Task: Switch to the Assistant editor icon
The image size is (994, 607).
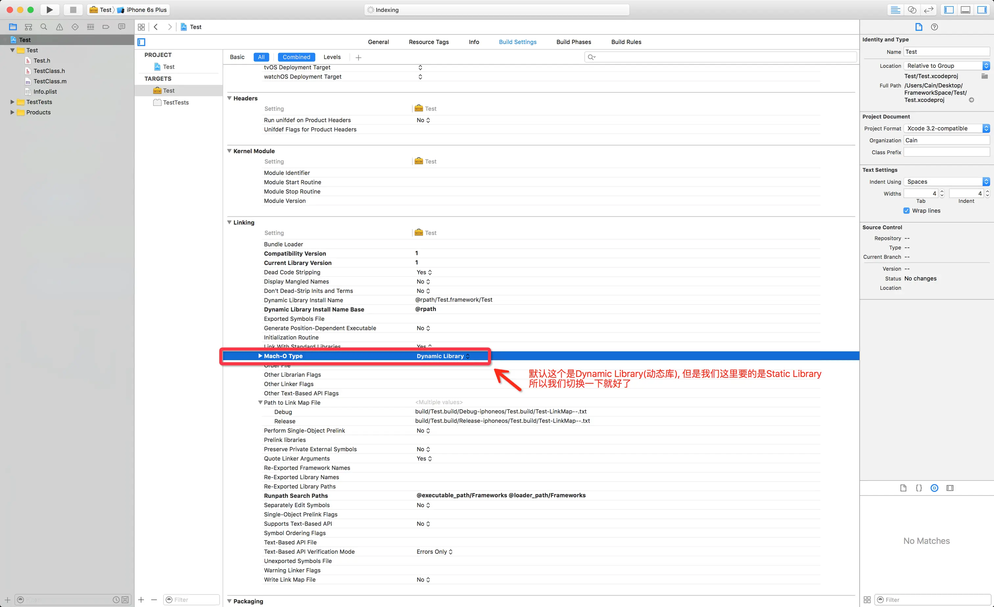Action: pos(912,10)
